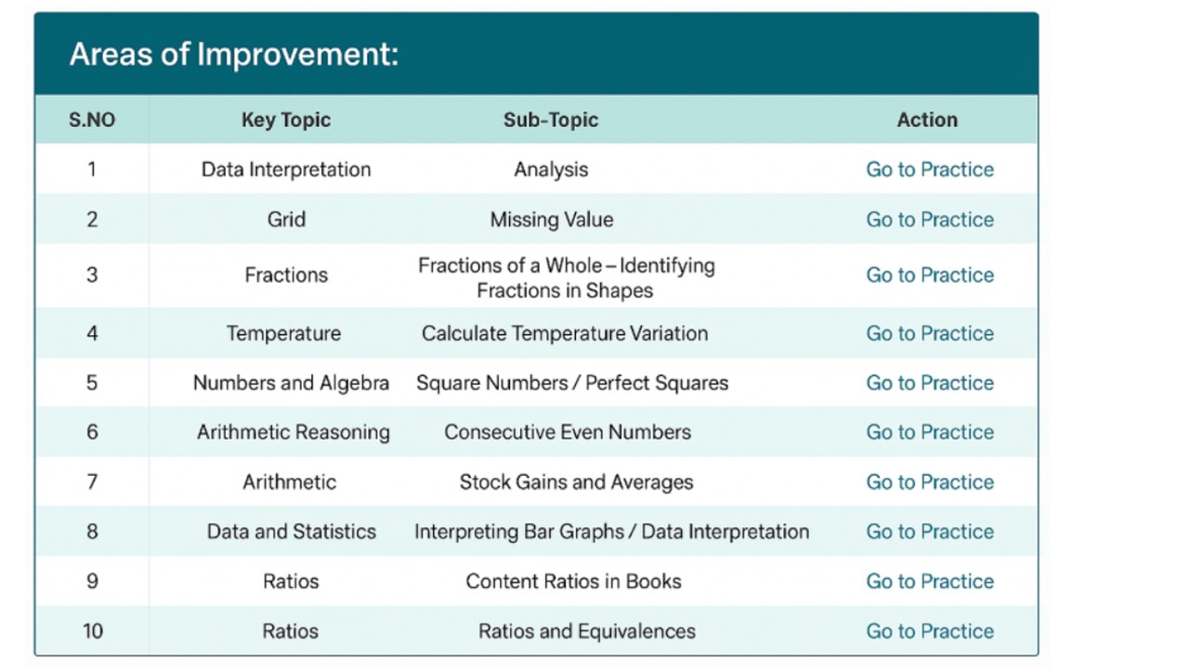Open practice link for Numbers and Algebra
The height and width of the screenshot is (668, 1189).
click(x=930, y=383)
